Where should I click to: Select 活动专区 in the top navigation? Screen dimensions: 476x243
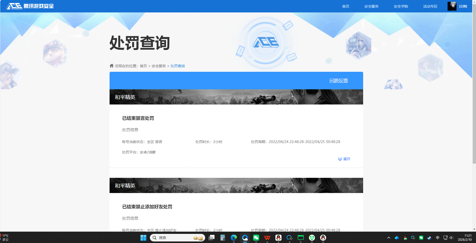pyautogui.click(x=430, y=6)
